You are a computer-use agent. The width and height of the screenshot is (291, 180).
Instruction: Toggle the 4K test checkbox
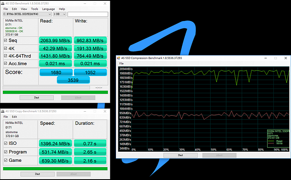coord(6,48)
